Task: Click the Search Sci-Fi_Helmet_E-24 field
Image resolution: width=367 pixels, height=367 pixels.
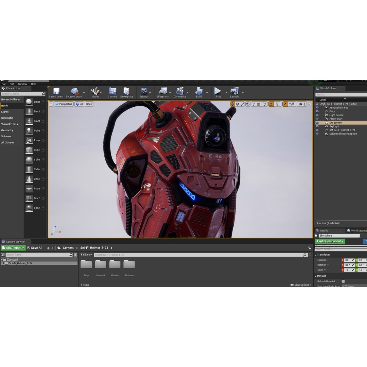Action: pos(200,255)
